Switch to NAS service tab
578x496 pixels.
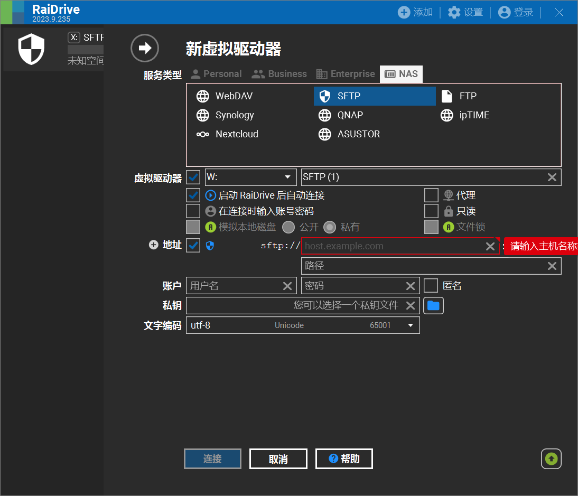[401, 74]
